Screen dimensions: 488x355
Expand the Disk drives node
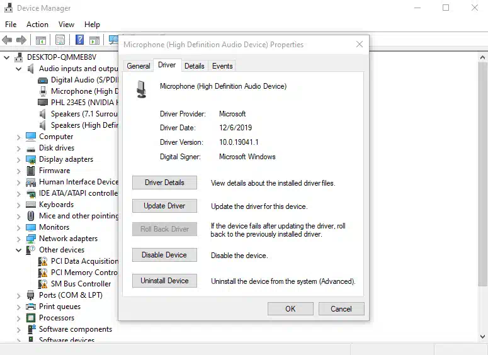click(19, 149)
